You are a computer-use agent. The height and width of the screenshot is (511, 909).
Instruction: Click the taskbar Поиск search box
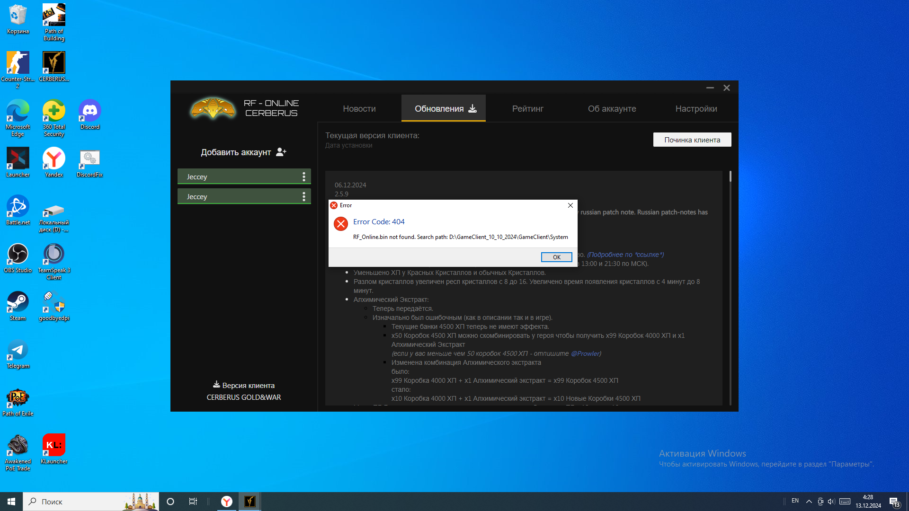click(x=91, y=502)
